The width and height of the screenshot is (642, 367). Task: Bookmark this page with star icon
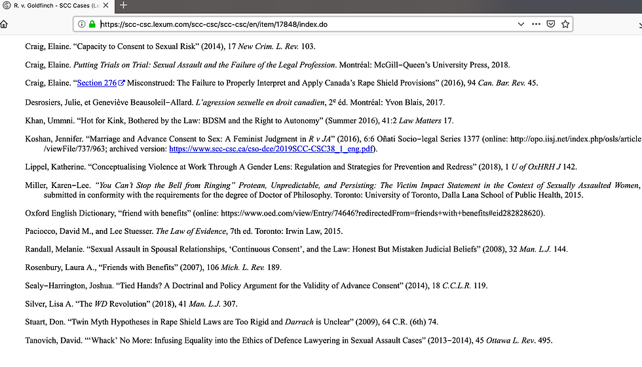565,24
